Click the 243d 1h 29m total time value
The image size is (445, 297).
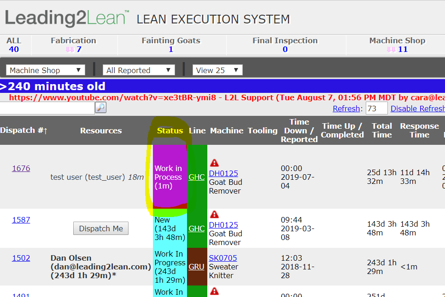click(382, 267)
